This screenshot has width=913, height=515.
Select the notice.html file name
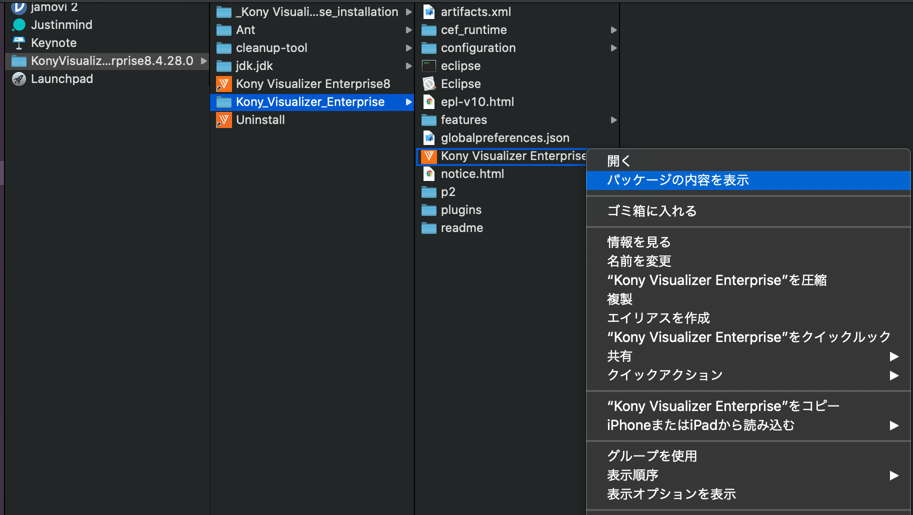tap(472, 174)
